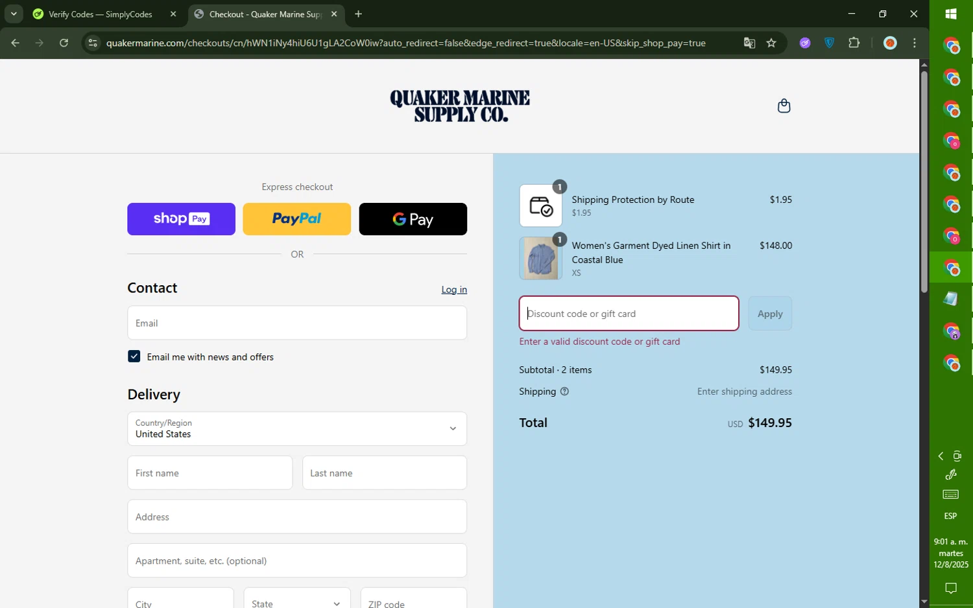973x608 pixels.
Task: Open the touch keyboard tray icon
Action: point(951,495)
